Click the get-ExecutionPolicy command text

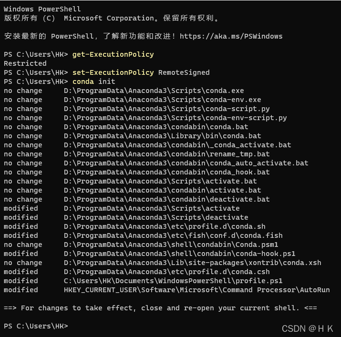tap(113, 54)
